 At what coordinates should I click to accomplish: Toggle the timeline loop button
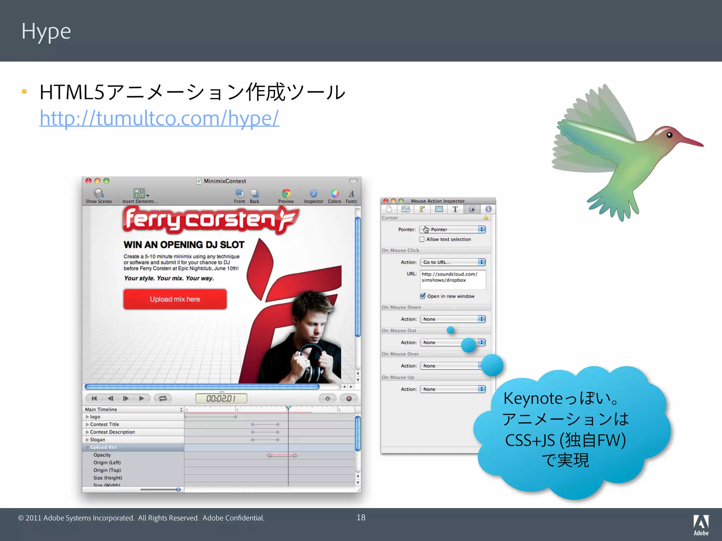(163, 398)
